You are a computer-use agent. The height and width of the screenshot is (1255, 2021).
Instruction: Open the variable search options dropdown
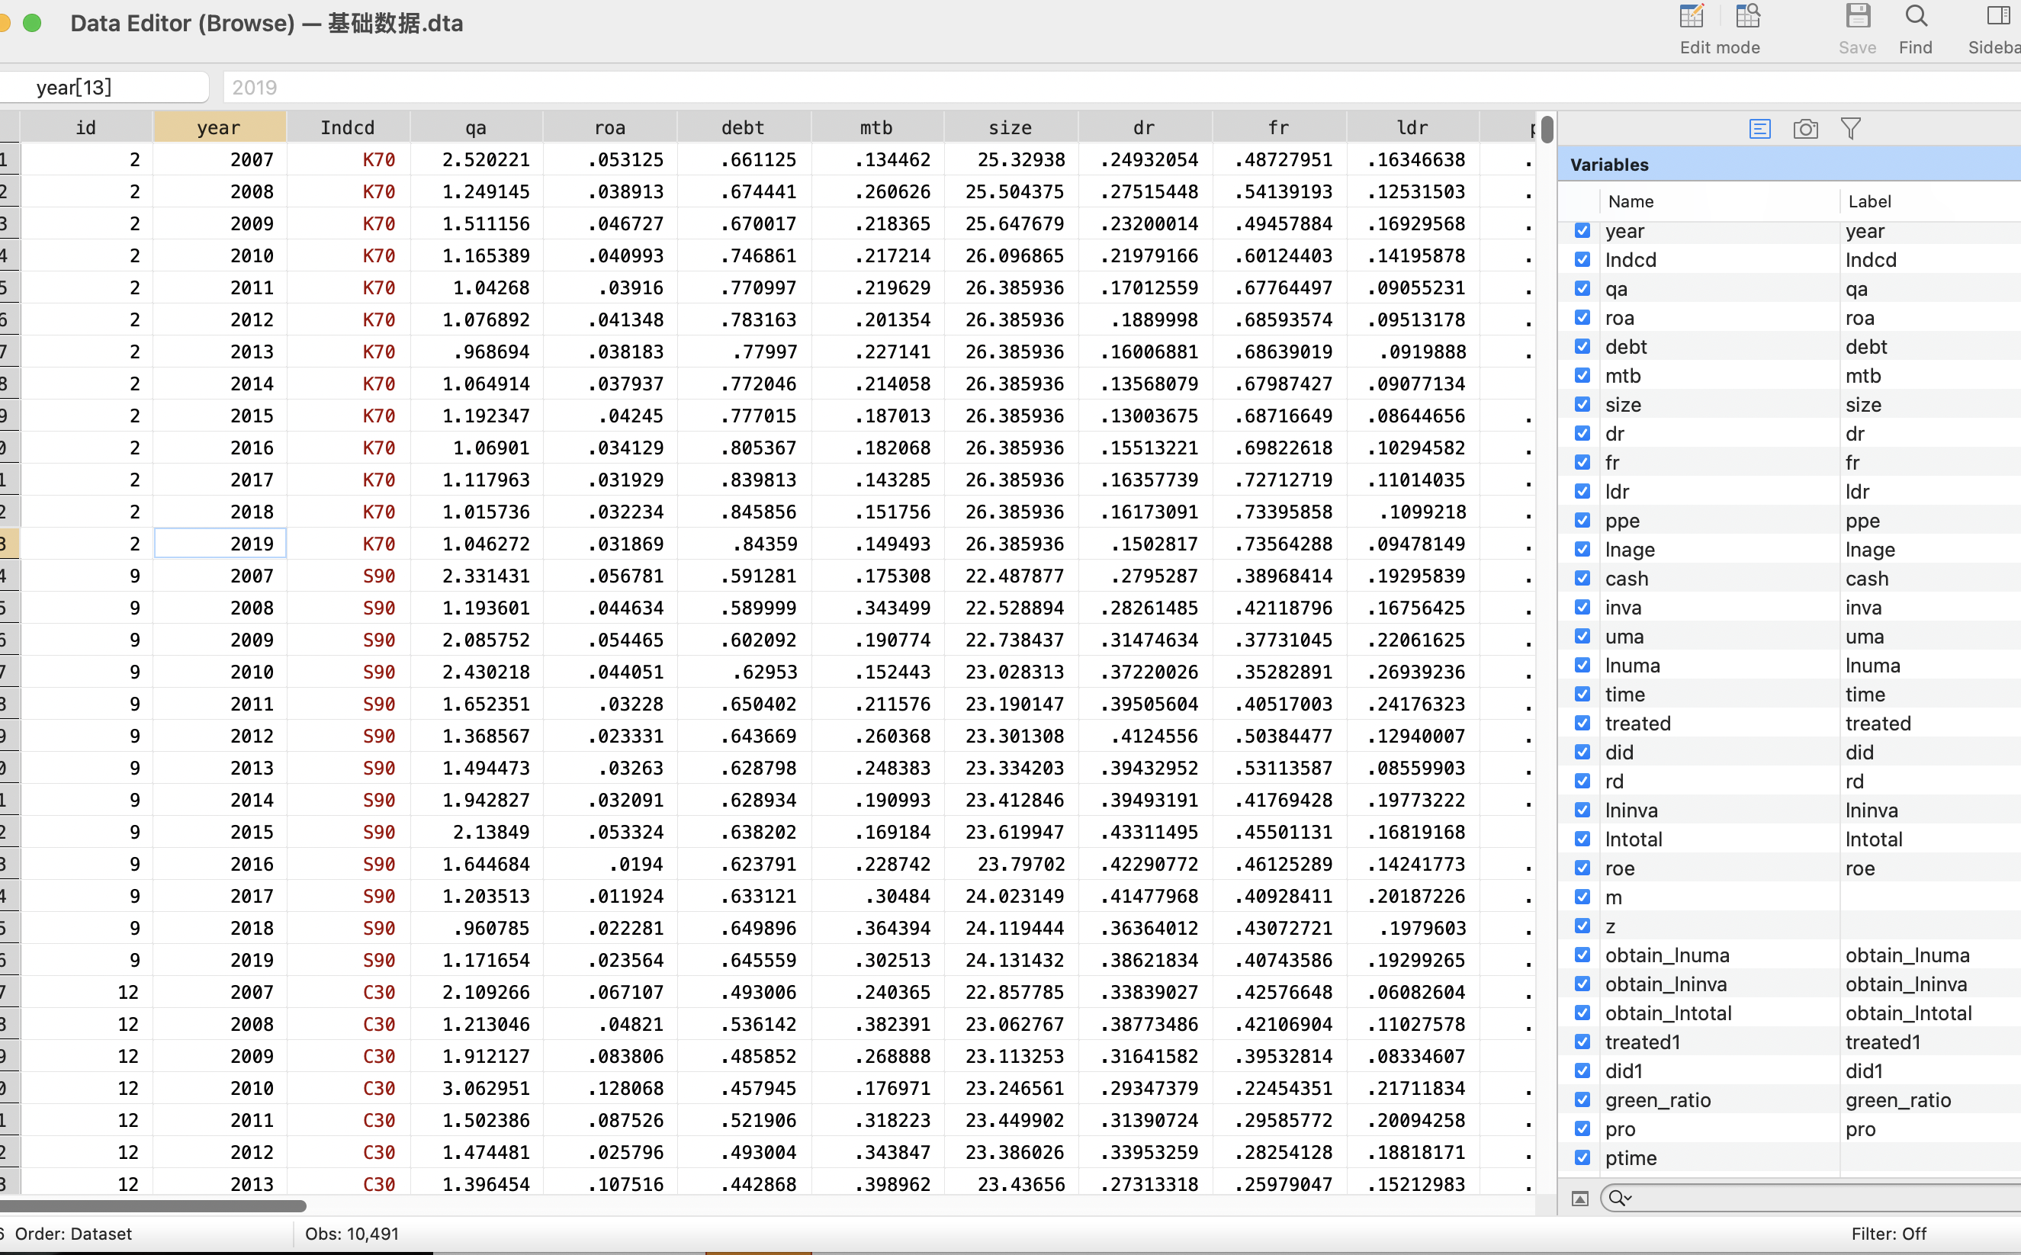tap(1620, 1198)
